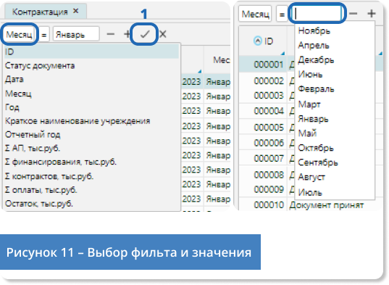Select Σ финансирования, тыс.руб. option
Image resolution: width=389 pixels, height=285 pixels.
click(x=91, y=162)
